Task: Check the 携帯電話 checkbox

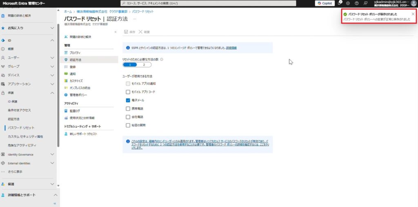Action: click(128, 108)
